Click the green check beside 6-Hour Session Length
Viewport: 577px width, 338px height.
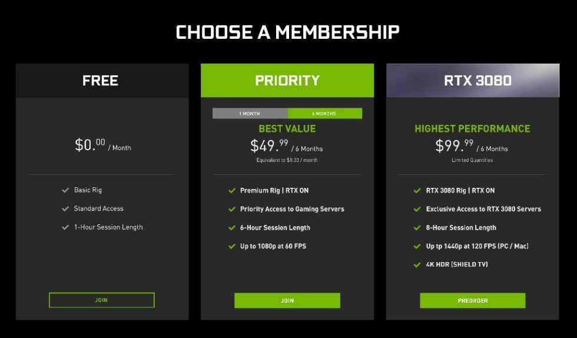232,228
